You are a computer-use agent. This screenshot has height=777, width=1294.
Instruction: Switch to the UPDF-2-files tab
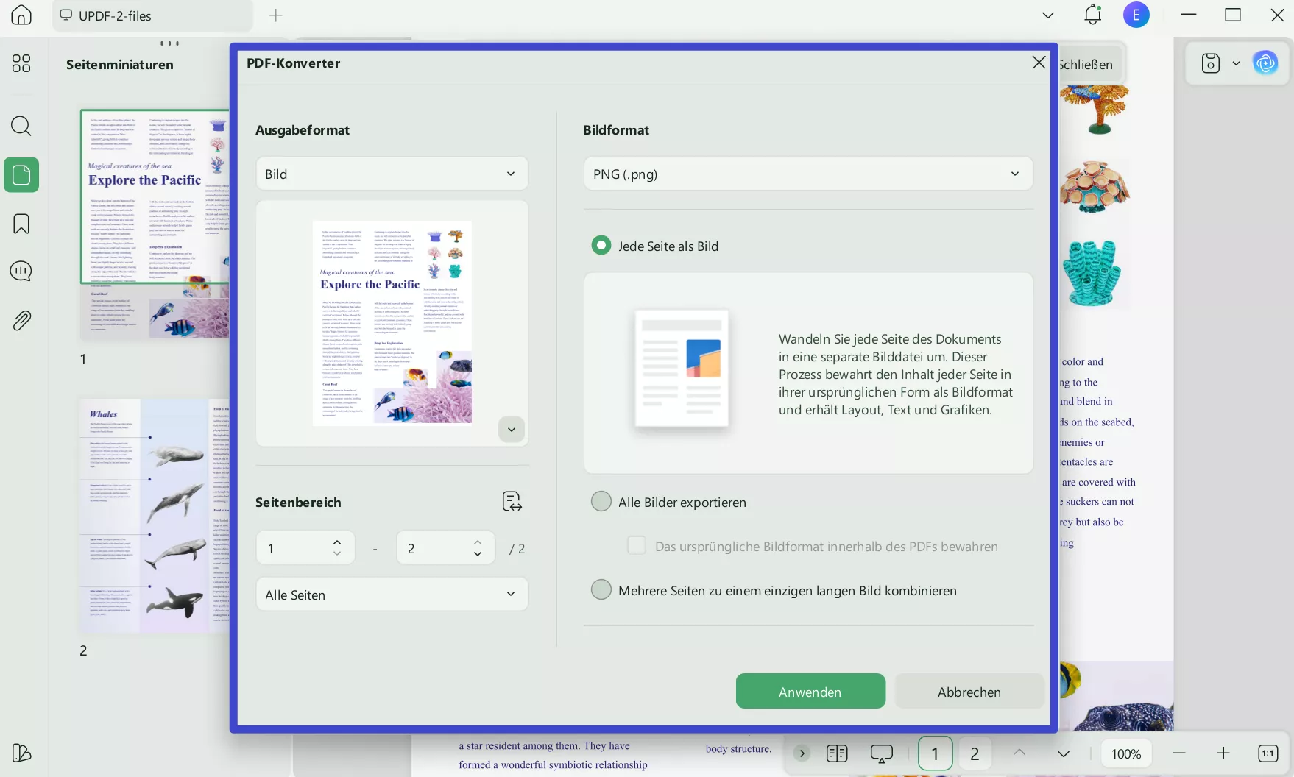(x=152, y=15)
